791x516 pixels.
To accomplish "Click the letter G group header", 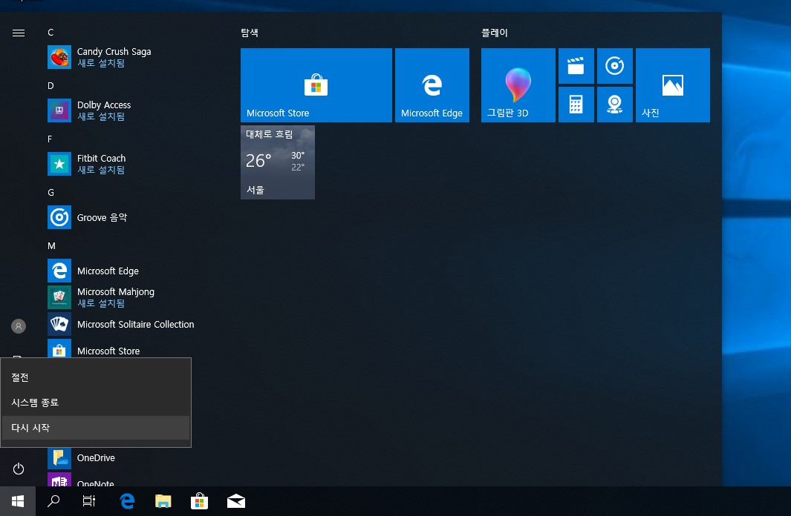I will pos(51,193).
